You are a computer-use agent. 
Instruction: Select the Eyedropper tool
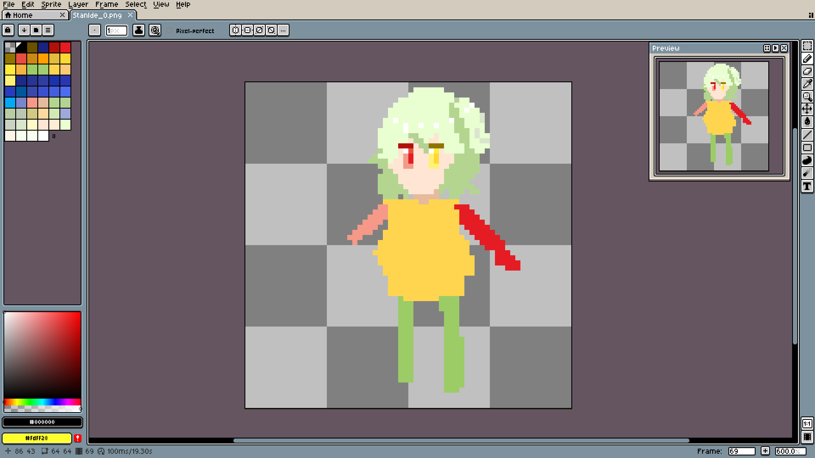click(x=807, y=84)
